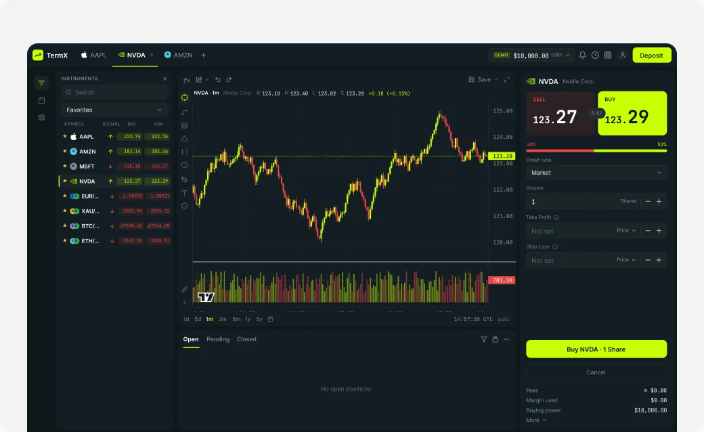The image size is (704, 432).
Task: Switch to the AAPL tab
Action: [x=94, y=56]
